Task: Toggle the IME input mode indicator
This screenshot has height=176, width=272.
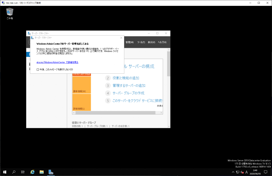Action: point(246,172)
